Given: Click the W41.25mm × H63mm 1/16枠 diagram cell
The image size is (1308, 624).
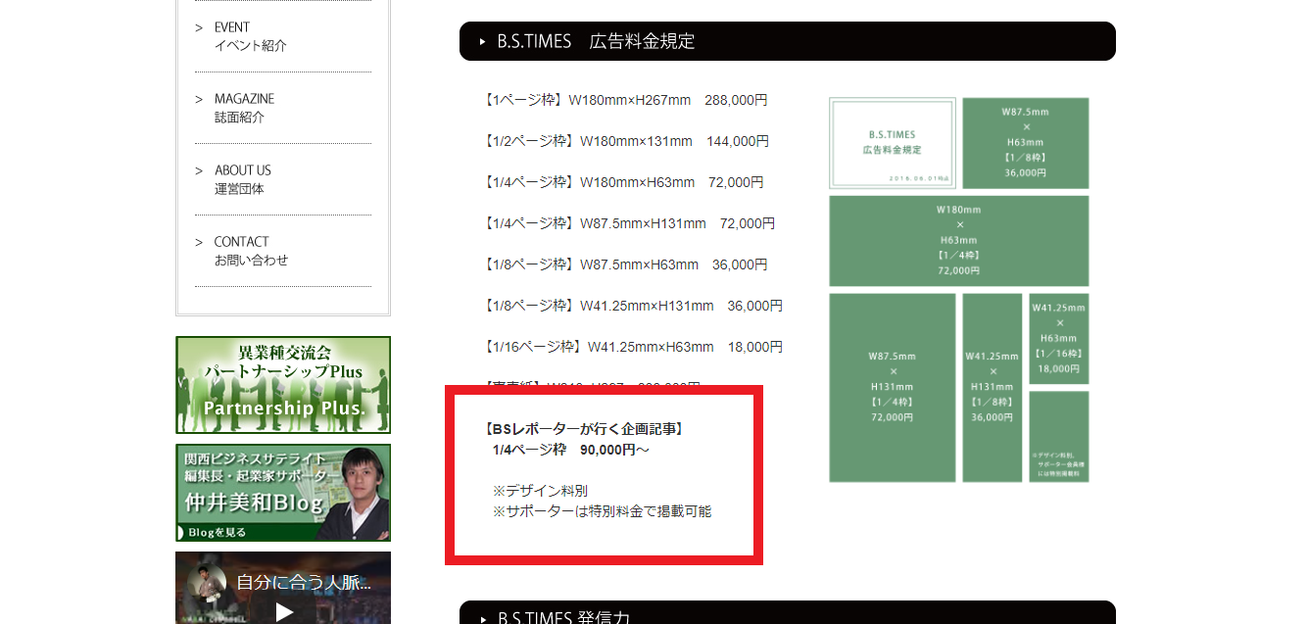Looking at the screenshot, I should coord(1059,339).
